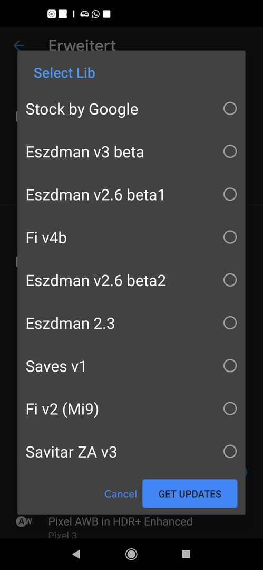Tap the Auto White Balance AW icon

(x=24, y=521)
